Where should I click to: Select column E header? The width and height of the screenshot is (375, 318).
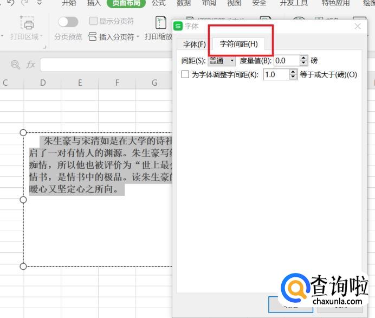coord(80,83)
